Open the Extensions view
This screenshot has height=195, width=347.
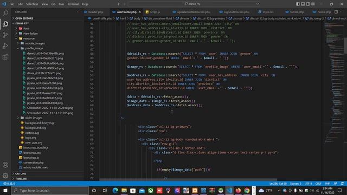[5, 57]
